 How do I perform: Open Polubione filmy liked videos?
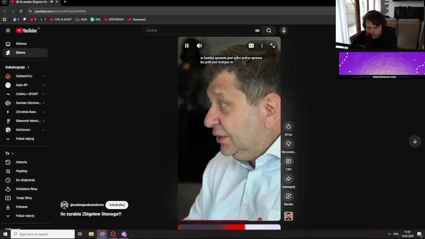click(25, 189)
